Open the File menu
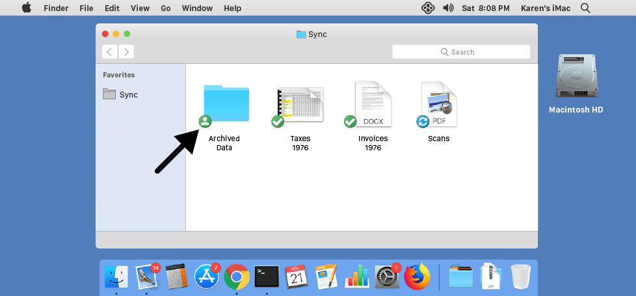Viewport: 636px width, 296px height. pos(86,8)
